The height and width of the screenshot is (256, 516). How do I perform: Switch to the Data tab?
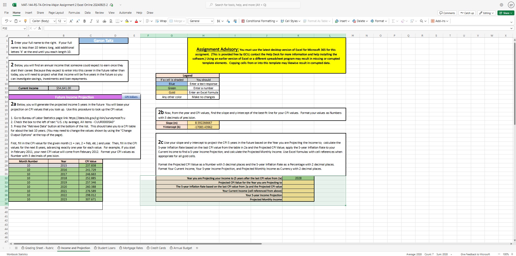88,13
